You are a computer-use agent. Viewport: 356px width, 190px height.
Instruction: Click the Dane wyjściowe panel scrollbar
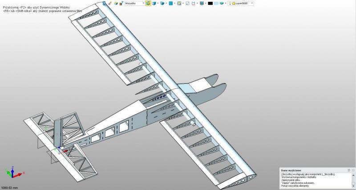[x=353, y=179]
